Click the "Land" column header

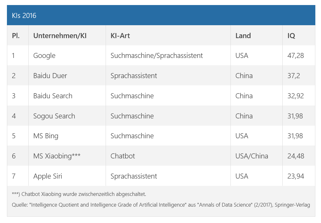point(243,36)
